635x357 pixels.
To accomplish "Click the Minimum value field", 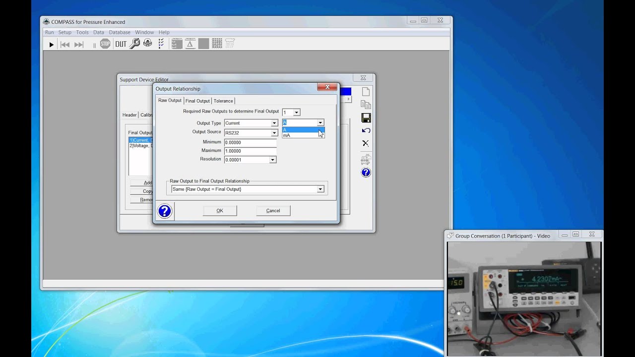I will pyautogui.click(x=250, y=142).
